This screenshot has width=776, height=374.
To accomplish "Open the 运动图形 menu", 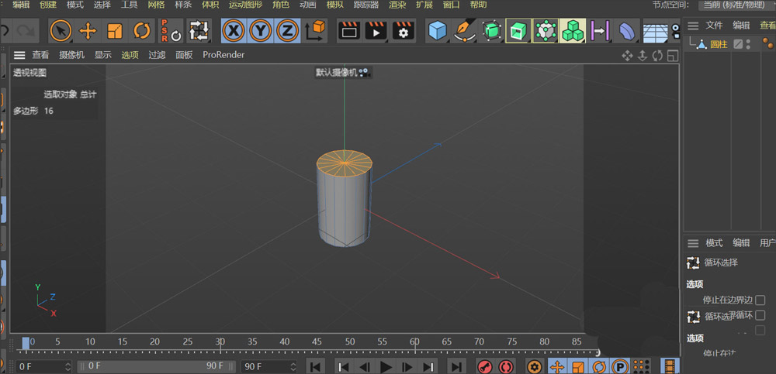I will click(x=245, y=5).
